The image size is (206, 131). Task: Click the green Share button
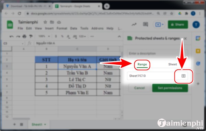[178, 25]
